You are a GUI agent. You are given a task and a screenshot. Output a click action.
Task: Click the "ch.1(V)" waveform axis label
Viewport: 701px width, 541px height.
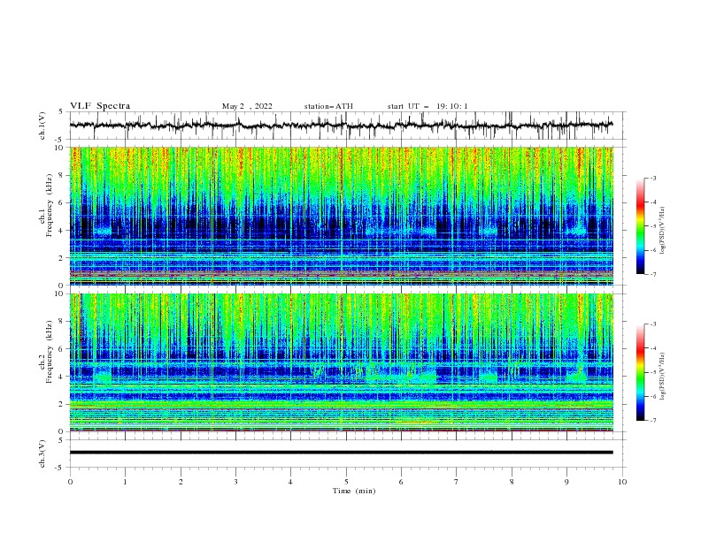[42, 126]
